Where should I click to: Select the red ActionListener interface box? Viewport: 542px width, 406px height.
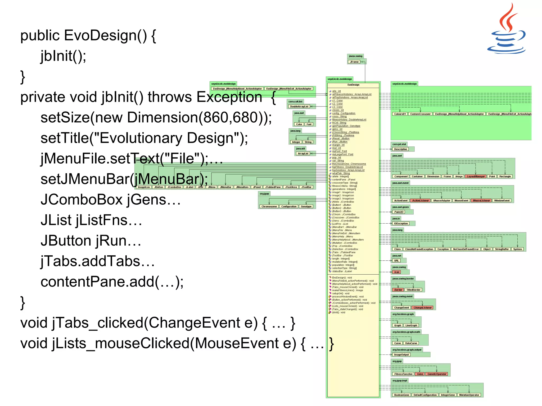pos(420,201)
